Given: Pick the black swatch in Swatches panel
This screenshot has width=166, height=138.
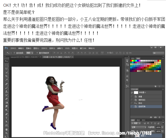Looking at the screenshot, I should pyautogui.click(x=153, y=62).
